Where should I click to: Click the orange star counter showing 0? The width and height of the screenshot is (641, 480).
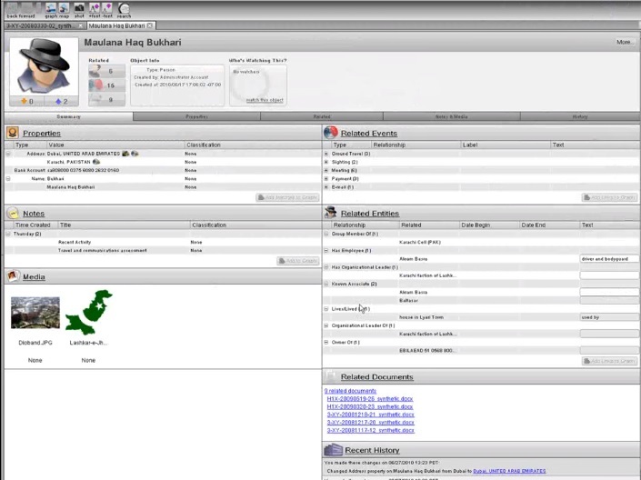click(27, 101)
